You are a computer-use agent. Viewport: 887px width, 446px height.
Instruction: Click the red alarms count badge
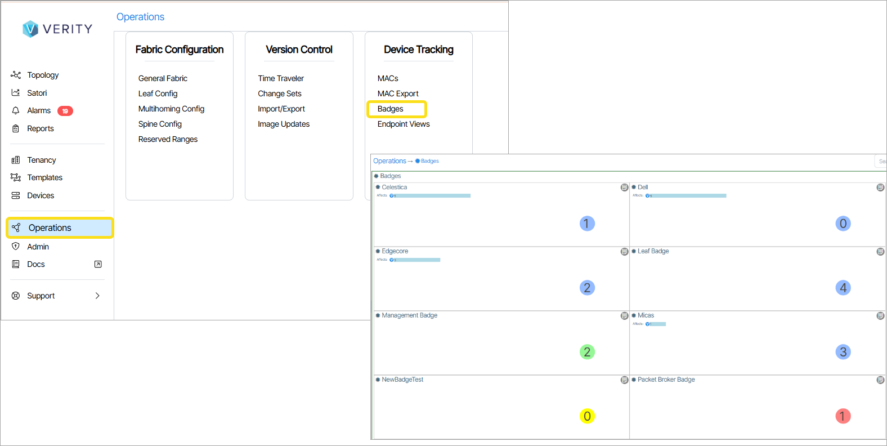point(65,111)
